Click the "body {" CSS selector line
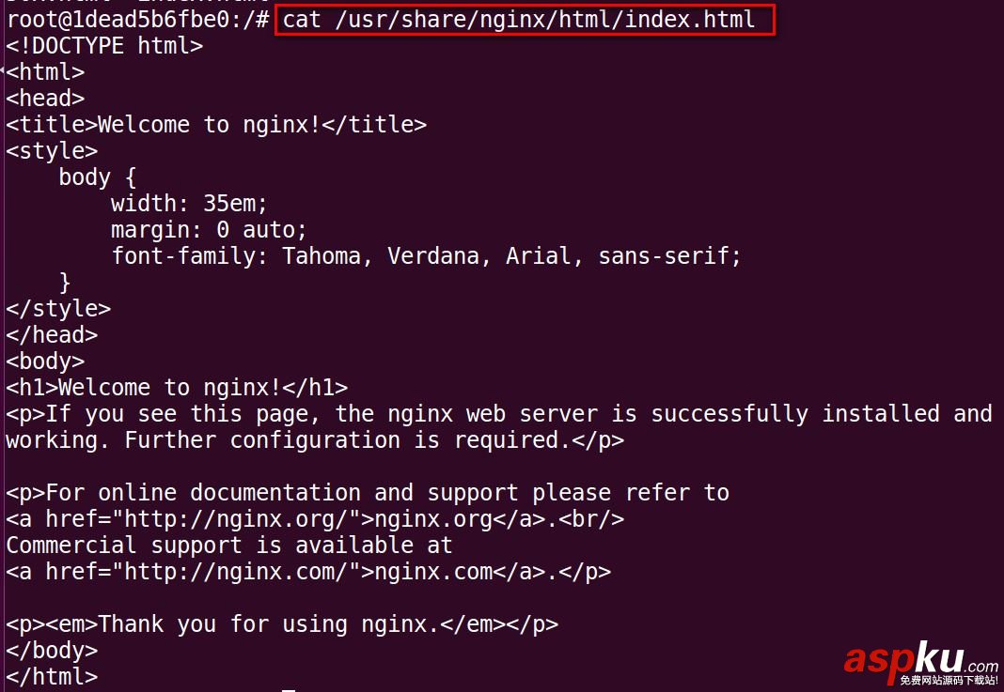This screenshot has width=1004, height=692. [x=98, y=177]
